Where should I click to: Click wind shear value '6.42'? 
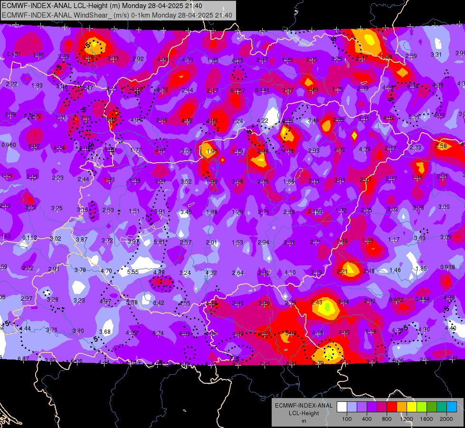click(159, 302)
